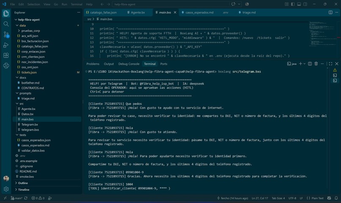Click the Copilot chat icon in title bar
The width and height of the screenshot is (341, 203).
[233, 4]
